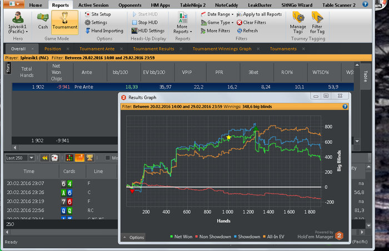Select the hand from 20.02.2016 22:56

pos(61,210)
